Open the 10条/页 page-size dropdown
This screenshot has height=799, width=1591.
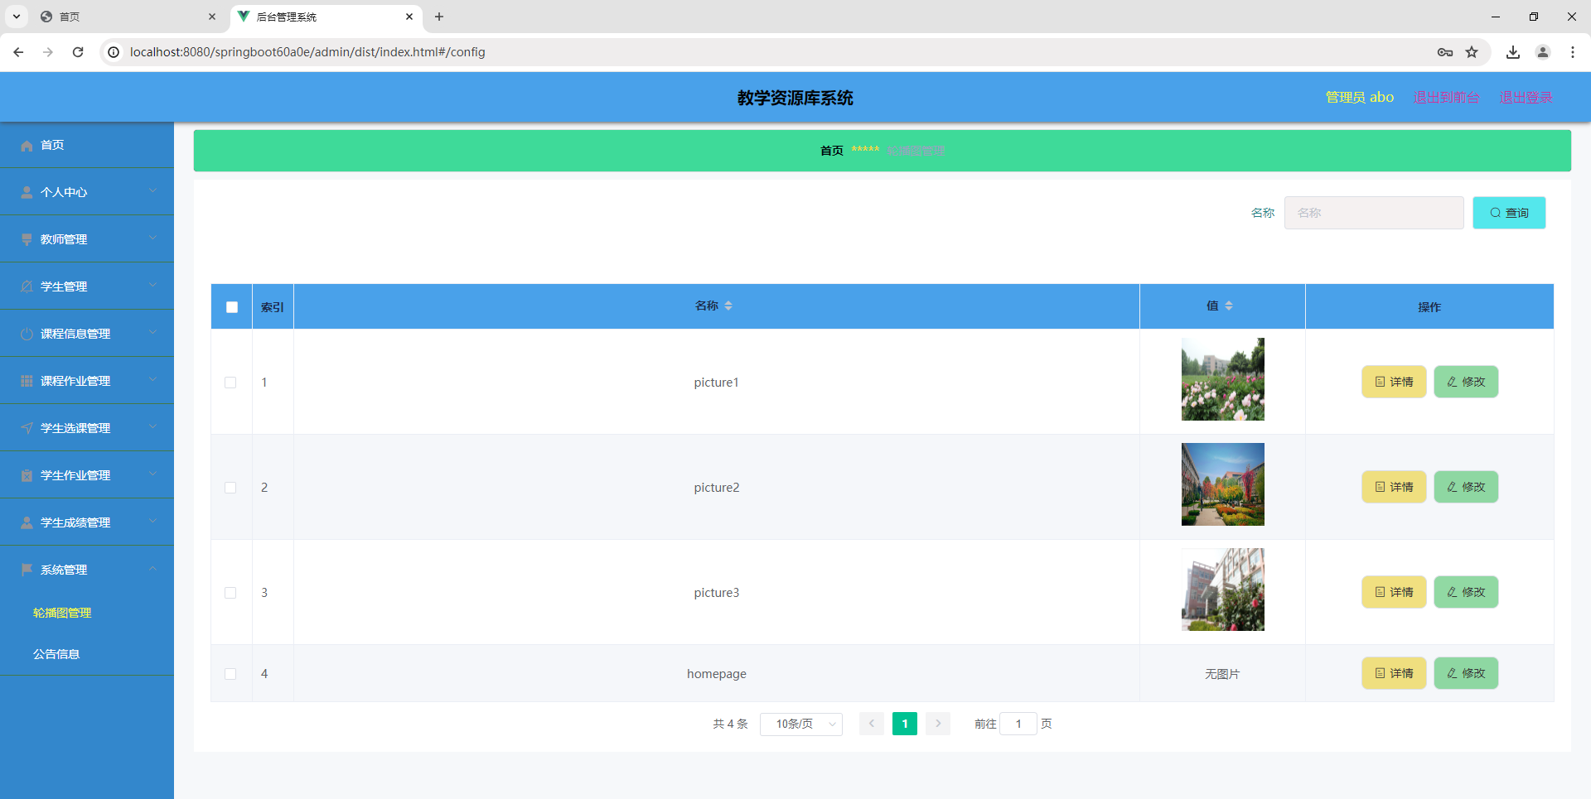(800, 724)
